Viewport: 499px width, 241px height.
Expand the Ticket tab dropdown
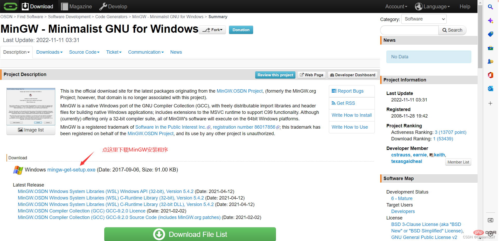(x=114, y=52)
